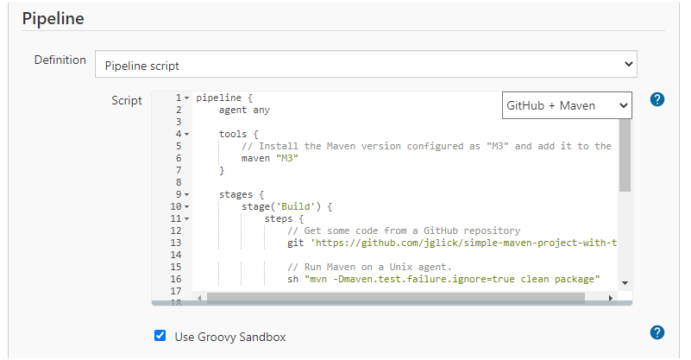Collapse the stages block fold arrow on line 9
691x360 pixels.
coord(187,194)
